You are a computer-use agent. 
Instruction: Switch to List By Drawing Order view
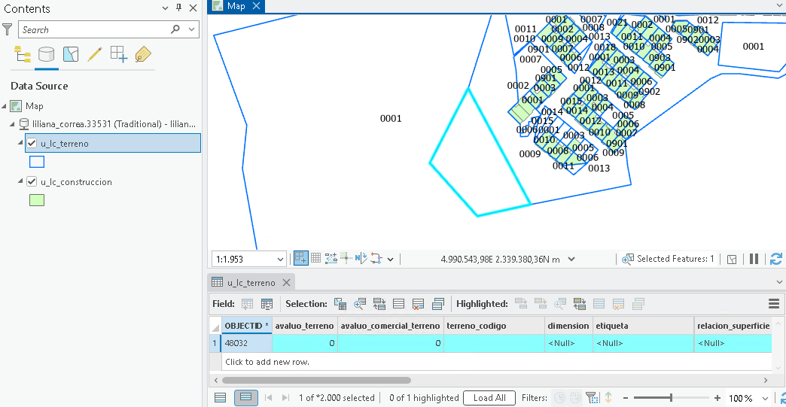22,54
